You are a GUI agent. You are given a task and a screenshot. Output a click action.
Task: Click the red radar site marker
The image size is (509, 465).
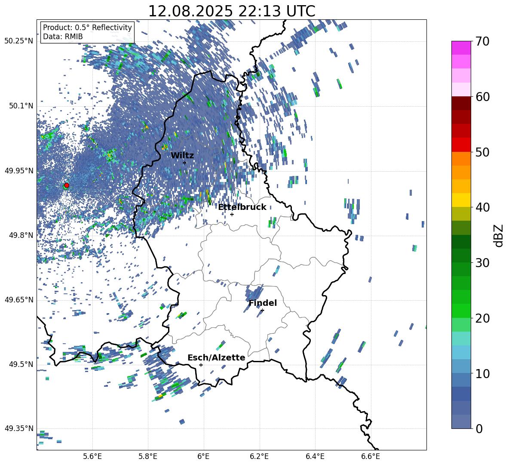(67, 185)
